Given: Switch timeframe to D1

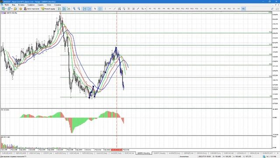Looking at the screenshot, I should click(234, 9).
